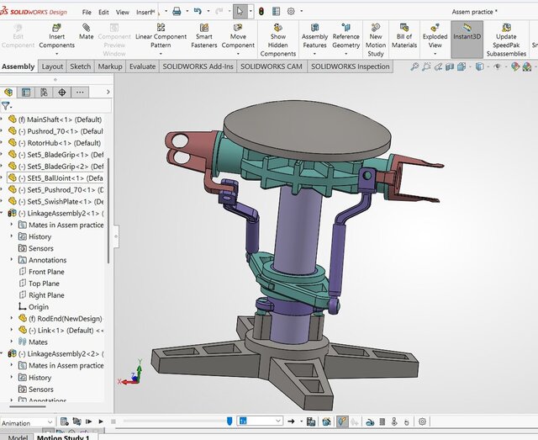Screen dimensions: 538x440
Task: Open the Edit menu
Action: coord(103,12)
